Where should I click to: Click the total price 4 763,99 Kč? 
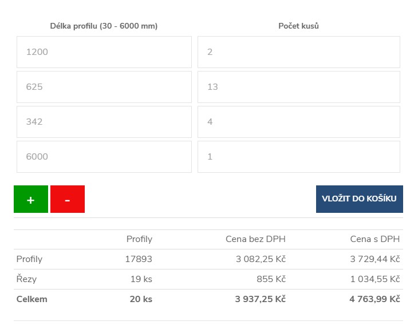(x=374, y=299)
